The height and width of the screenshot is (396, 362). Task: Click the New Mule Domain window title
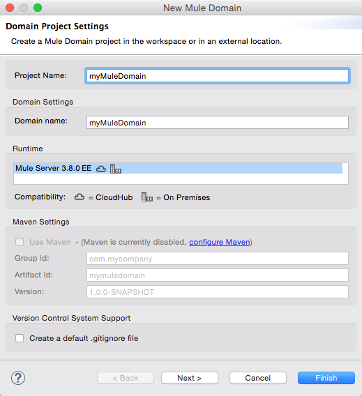pos(202,8)
